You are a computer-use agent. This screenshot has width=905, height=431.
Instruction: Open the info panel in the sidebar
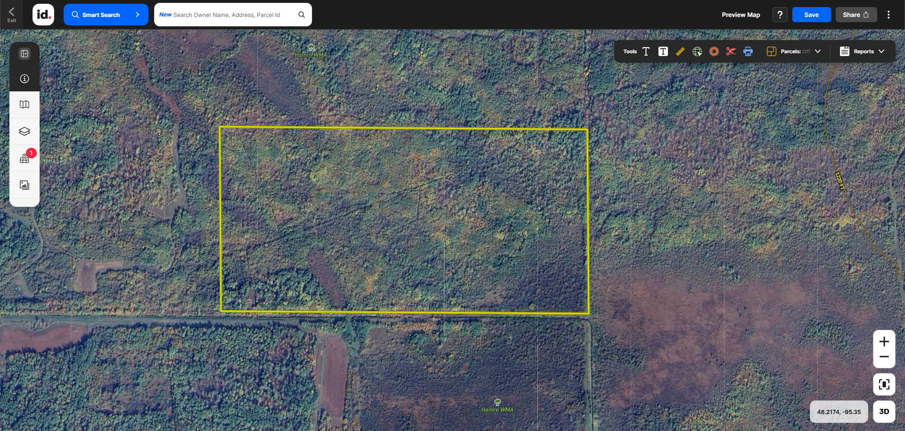(25, 79)
